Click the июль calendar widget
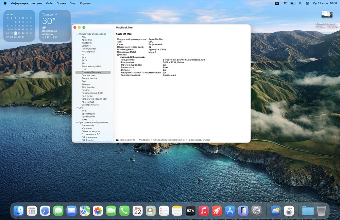The width and height of the screenshot is (340, 220). click(x=19, y=26)
